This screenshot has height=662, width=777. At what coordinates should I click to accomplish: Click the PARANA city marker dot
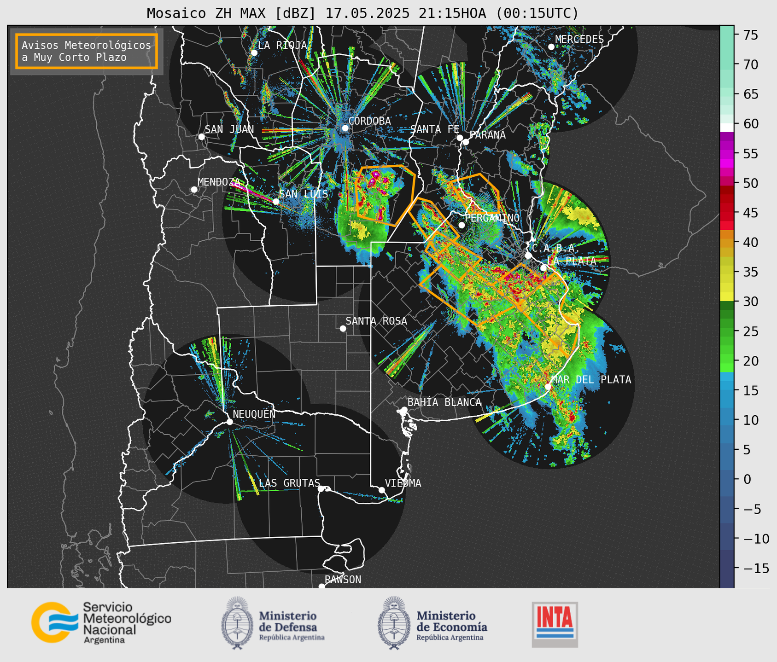(466, 142)
